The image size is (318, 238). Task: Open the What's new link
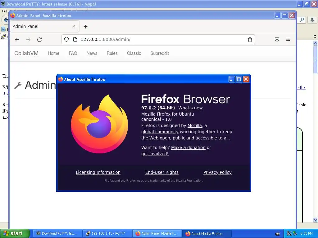tap(190, 108)
